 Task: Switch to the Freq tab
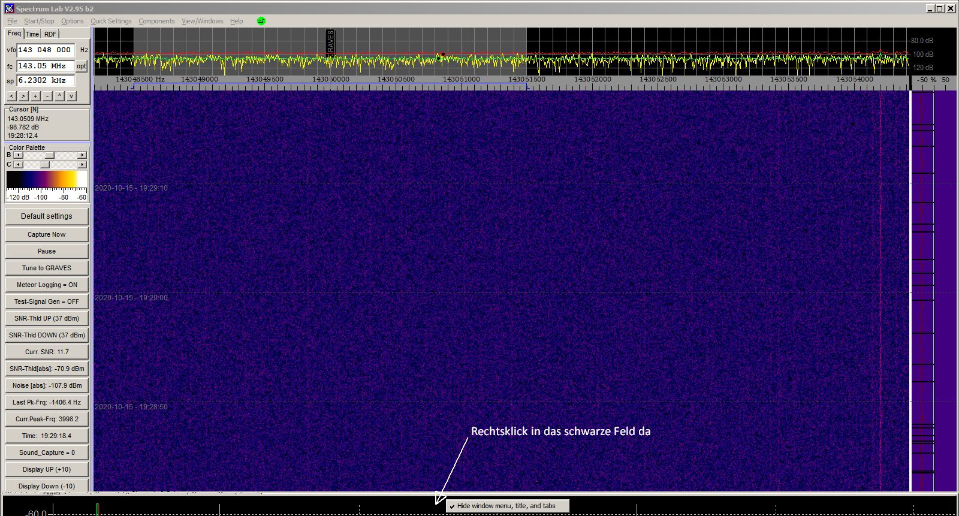coord(14,34)
